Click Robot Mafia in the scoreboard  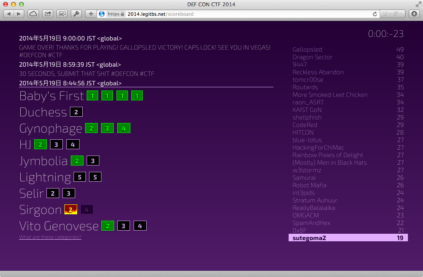309,185
